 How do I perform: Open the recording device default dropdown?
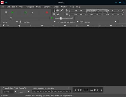[39, 22]
